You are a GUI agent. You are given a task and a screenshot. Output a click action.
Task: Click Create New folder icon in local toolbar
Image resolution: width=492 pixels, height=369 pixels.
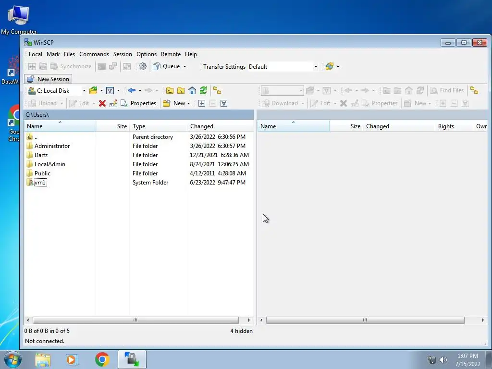point(167,103)
